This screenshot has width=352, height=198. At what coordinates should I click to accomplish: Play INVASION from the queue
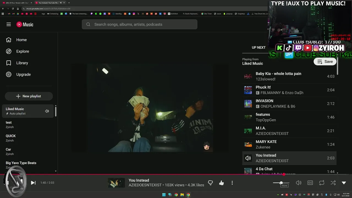click(x=289, y=104)
